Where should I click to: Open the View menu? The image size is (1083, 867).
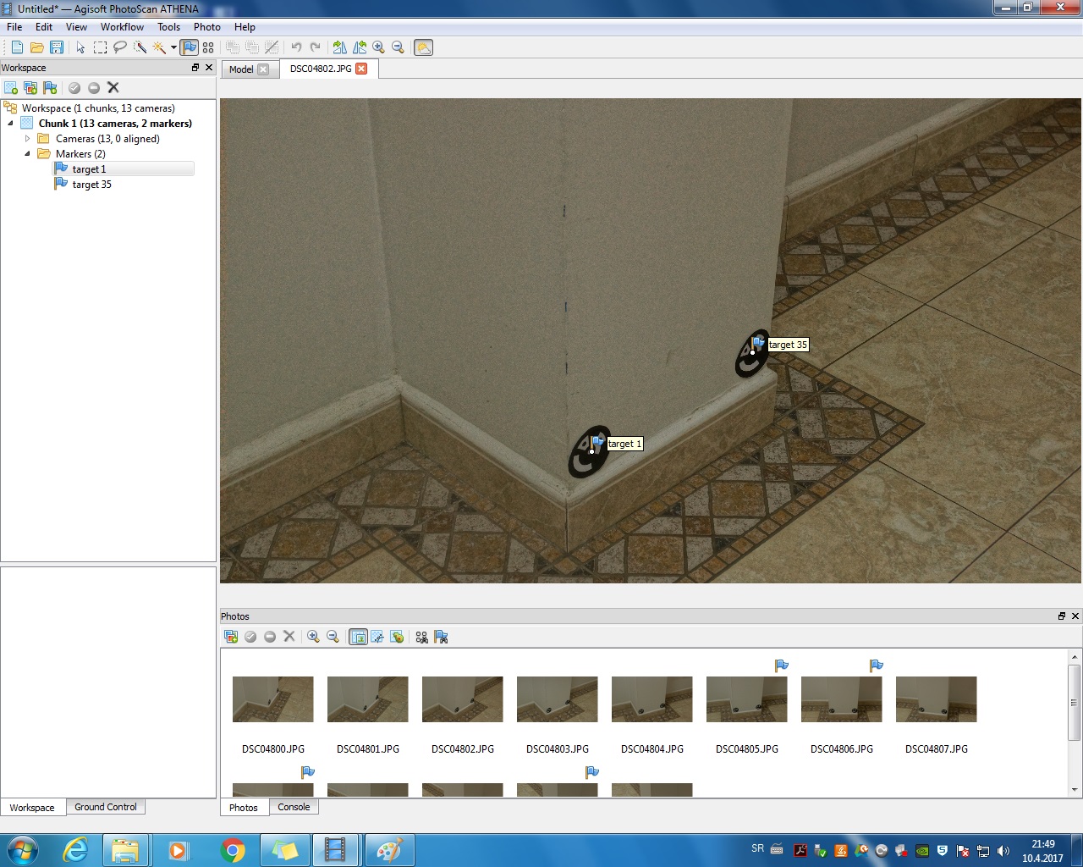tap(76, 27)
